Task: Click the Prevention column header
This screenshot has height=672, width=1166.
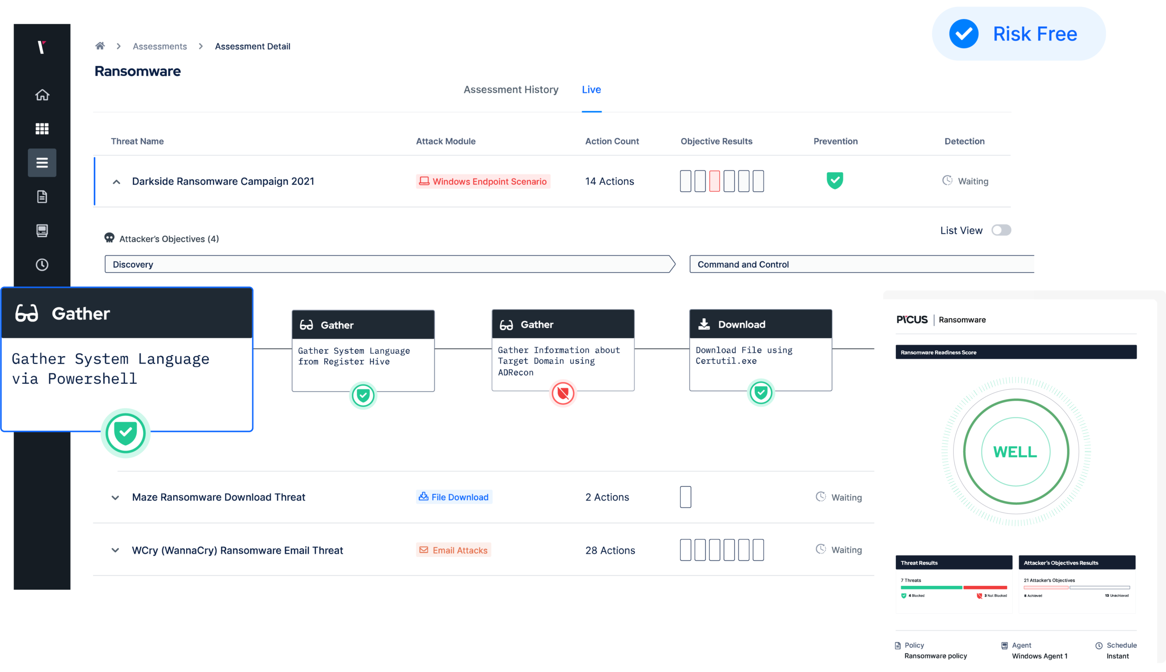Action: (835, 141)
